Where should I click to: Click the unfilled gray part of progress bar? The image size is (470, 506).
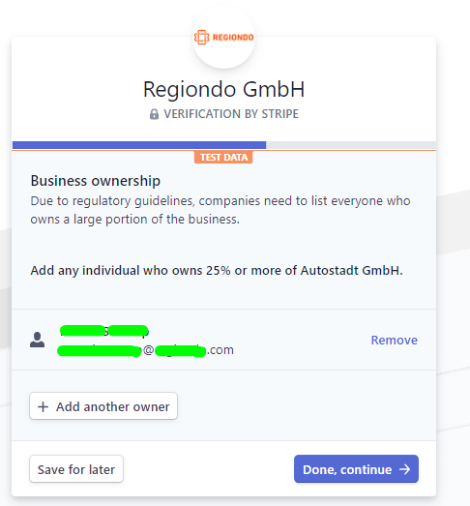point(351,145)
